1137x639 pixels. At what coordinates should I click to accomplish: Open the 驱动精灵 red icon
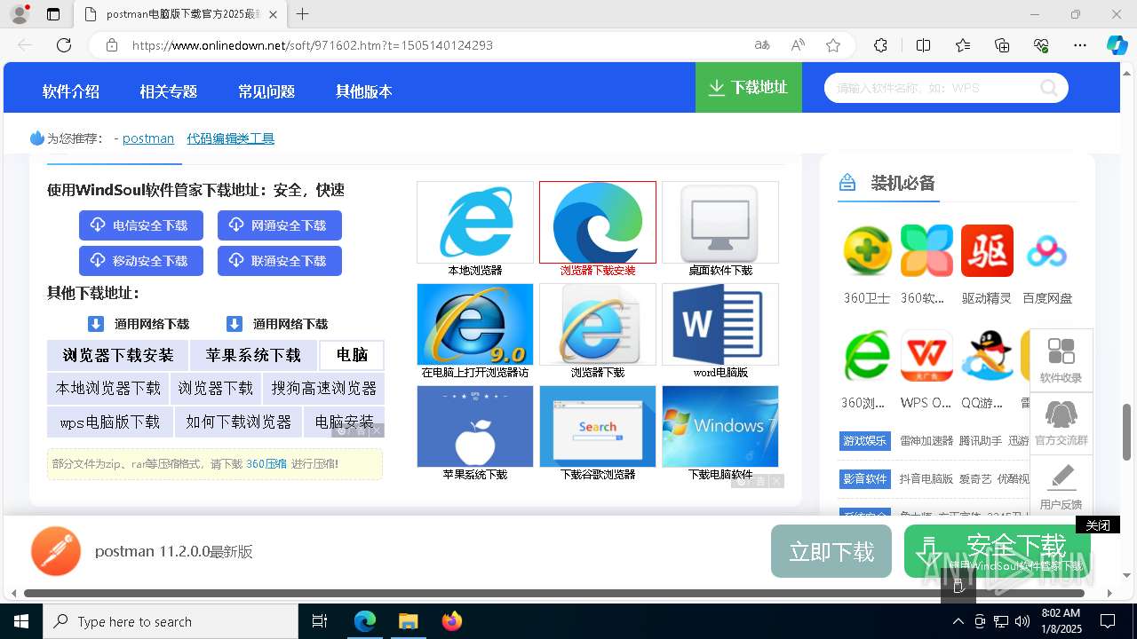point(987,251)
